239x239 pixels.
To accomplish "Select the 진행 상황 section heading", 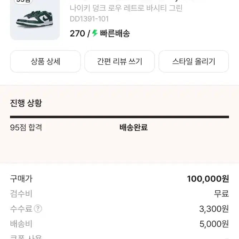I will [26, 103].
